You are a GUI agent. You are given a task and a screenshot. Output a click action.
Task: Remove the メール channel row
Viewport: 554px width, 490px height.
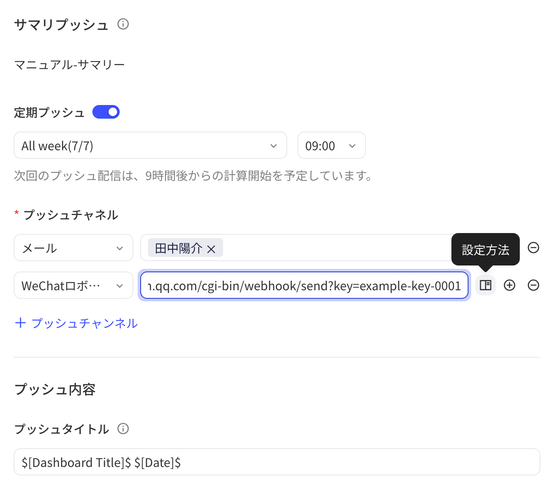click(x=533, y=248)
